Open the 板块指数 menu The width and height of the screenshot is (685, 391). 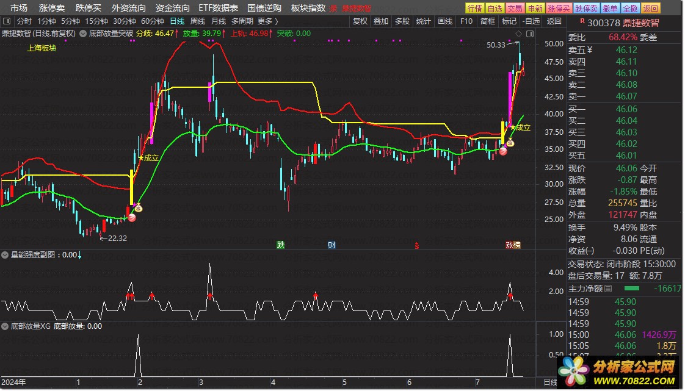(x=308, y=8)
